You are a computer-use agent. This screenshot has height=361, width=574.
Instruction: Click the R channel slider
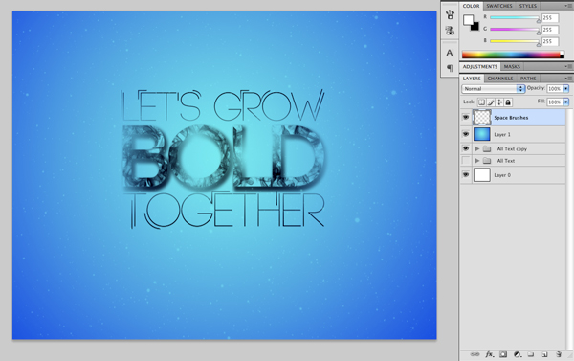[x=515, y=17]
